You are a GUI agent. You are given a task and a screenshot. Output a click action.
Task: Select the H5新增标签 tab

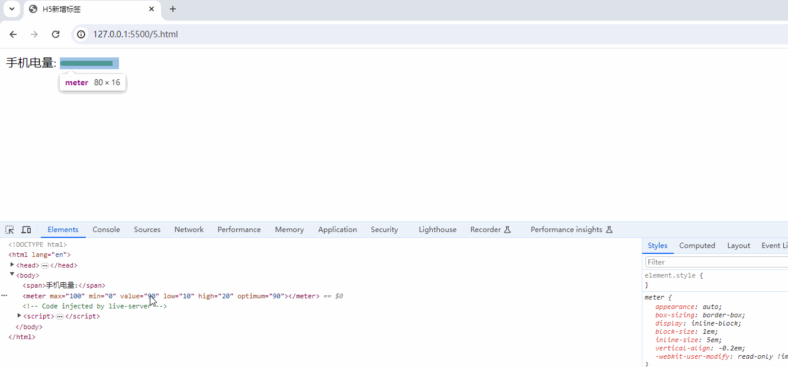click(92, 9)
